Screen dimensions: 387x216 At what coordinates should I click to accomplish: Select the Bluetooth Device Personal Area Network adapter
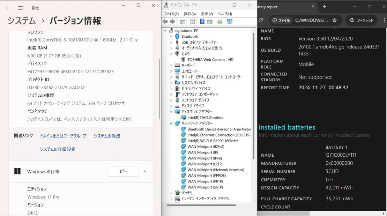pyautogui.click(x=219, y=129)
